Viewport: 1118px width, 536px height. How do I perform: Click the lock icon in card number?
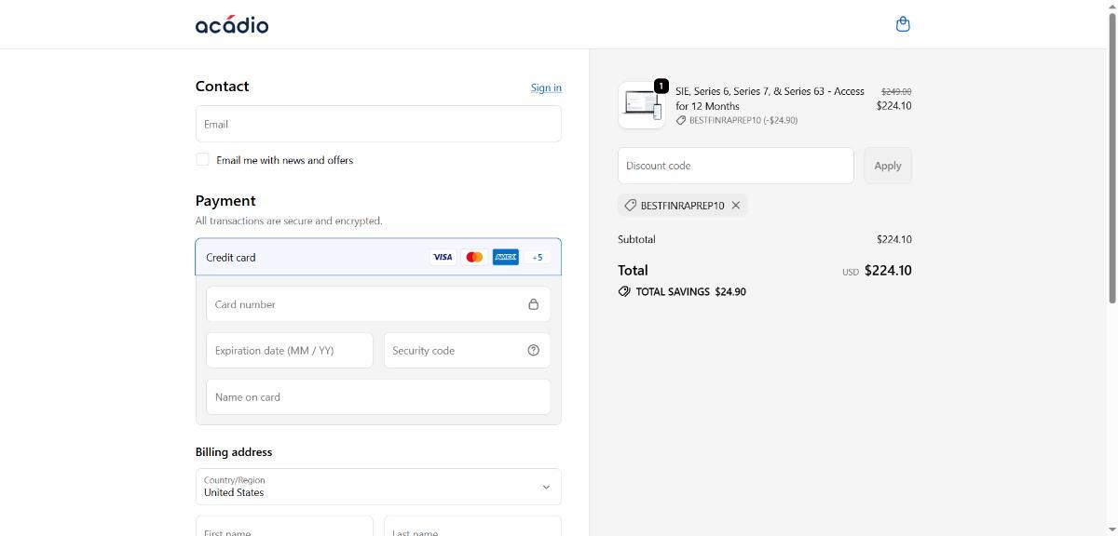tap(533, 304)
